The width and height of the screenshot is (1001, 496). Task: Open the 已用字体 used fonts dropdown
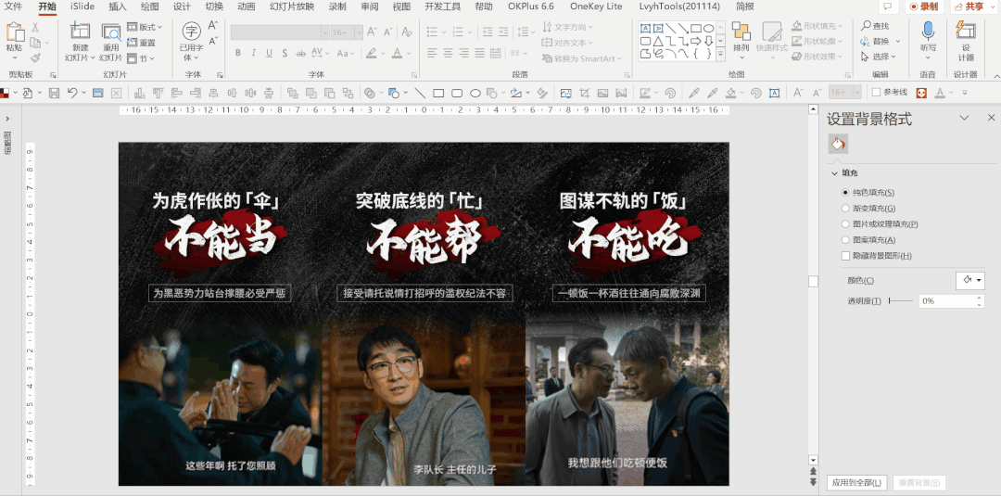point(191,42)
